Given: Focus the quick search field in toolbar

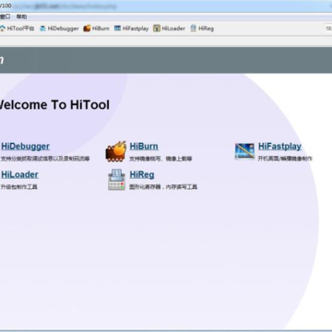Looking at the screenshot, I should click(x=328, y=29).
